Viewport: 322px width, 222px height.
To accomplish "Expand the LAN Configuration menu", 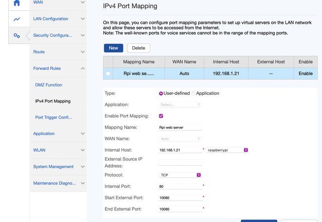I will (x=58, y=19).
